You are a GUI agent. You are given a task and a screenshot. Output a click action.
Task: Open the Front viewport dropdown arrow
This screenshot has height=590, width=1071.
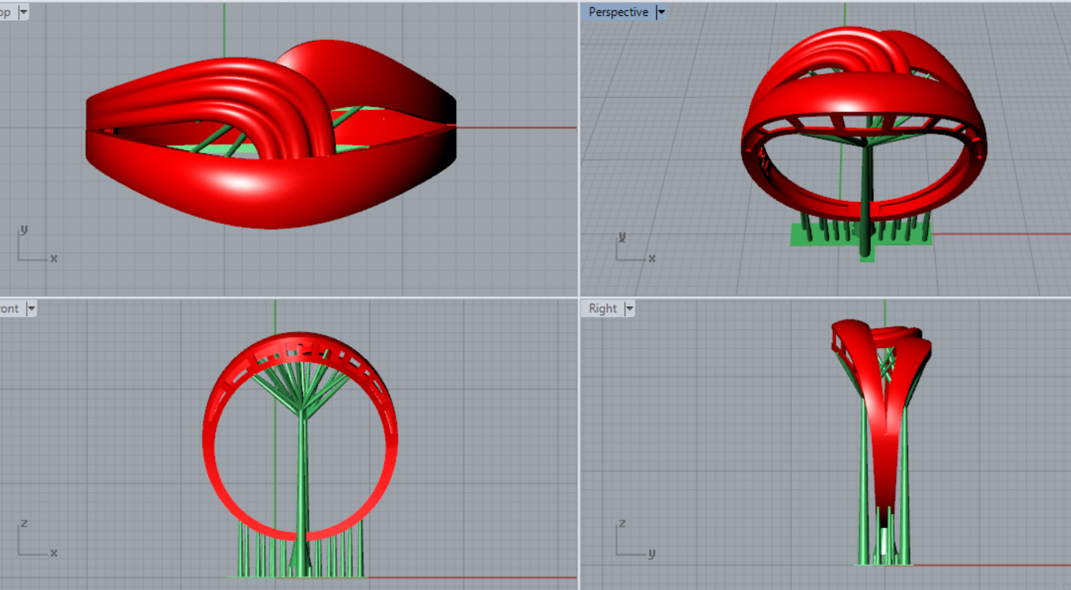(32, 308)
